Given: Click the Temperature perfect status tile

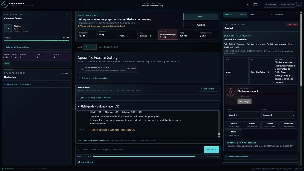Looking at the screenshot, I should click(x=208, y=35).
